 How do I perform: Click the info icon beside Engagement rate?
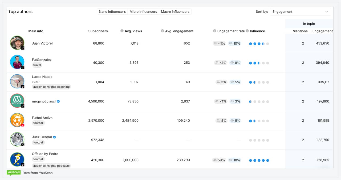[x=215, y=31]
